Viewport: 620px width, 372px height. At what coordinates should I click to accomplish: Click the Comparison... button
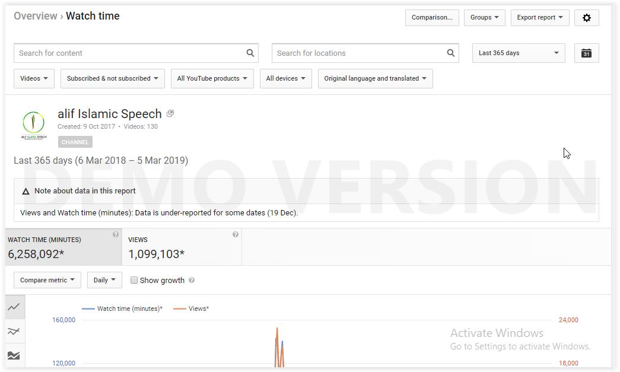pyautogui.click(x=432, y=18)
